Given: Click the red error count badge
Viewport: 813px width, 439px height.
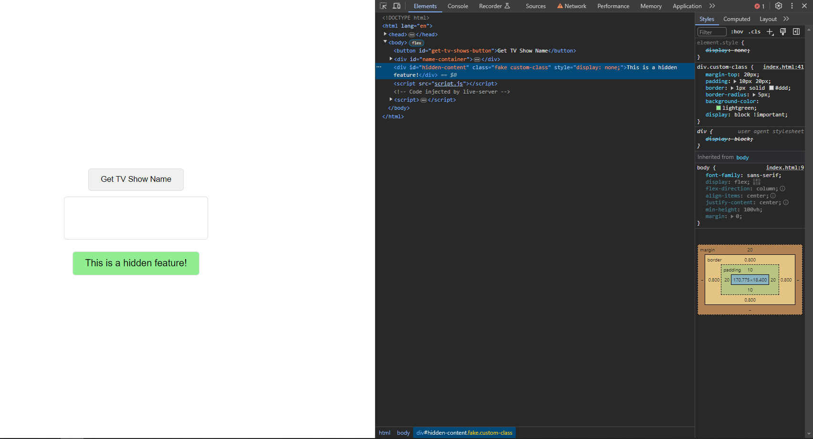Looking at the screenshot, I should coord(760,6).
